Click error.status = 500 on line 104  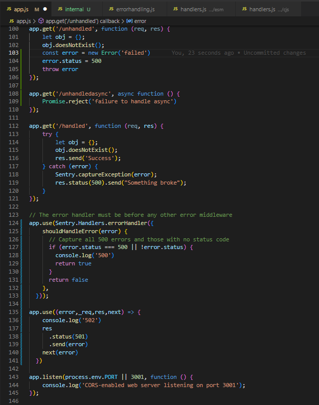click(x=72, y=61)
